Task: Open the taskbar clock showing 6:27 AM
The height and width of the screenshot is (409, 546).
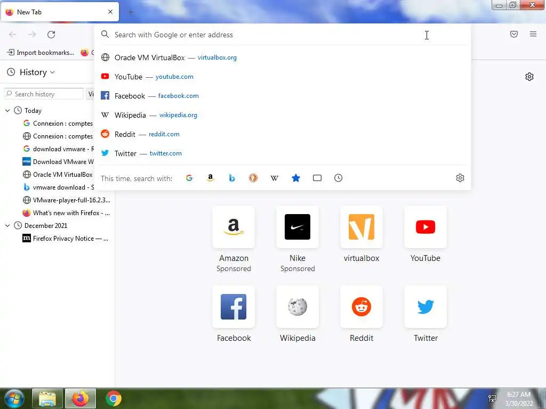Action: [519, 399]
